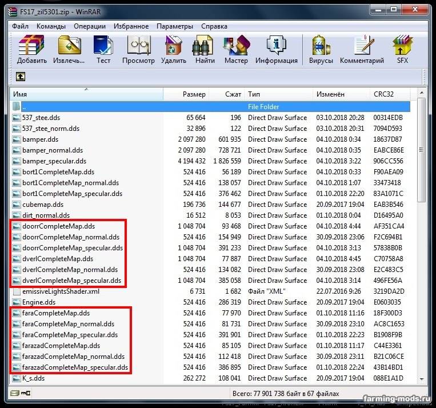Click file icon of faraCompleteMap.dds
This screenshot has width=436, height=408.
pyautogui.click(x=17, y=313)
